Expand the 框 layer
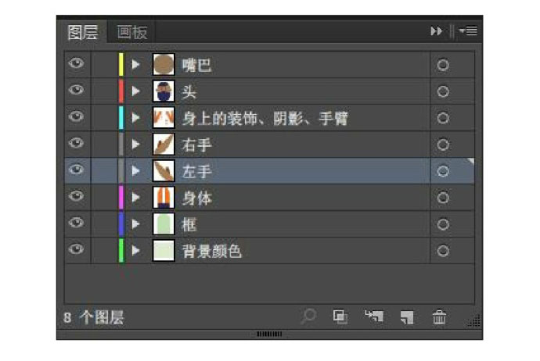 (135, 224)
